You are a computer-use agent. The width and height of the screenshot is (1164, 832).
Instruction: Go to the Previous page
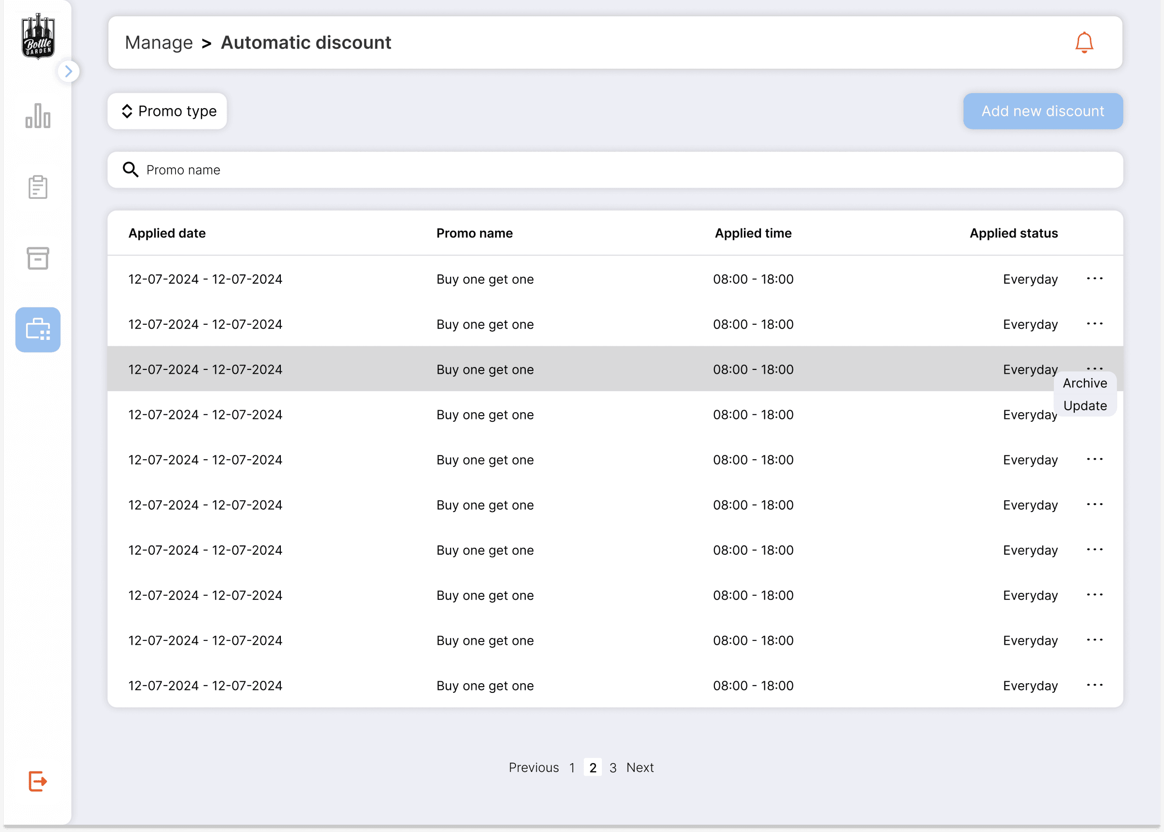tap(533, 768)
